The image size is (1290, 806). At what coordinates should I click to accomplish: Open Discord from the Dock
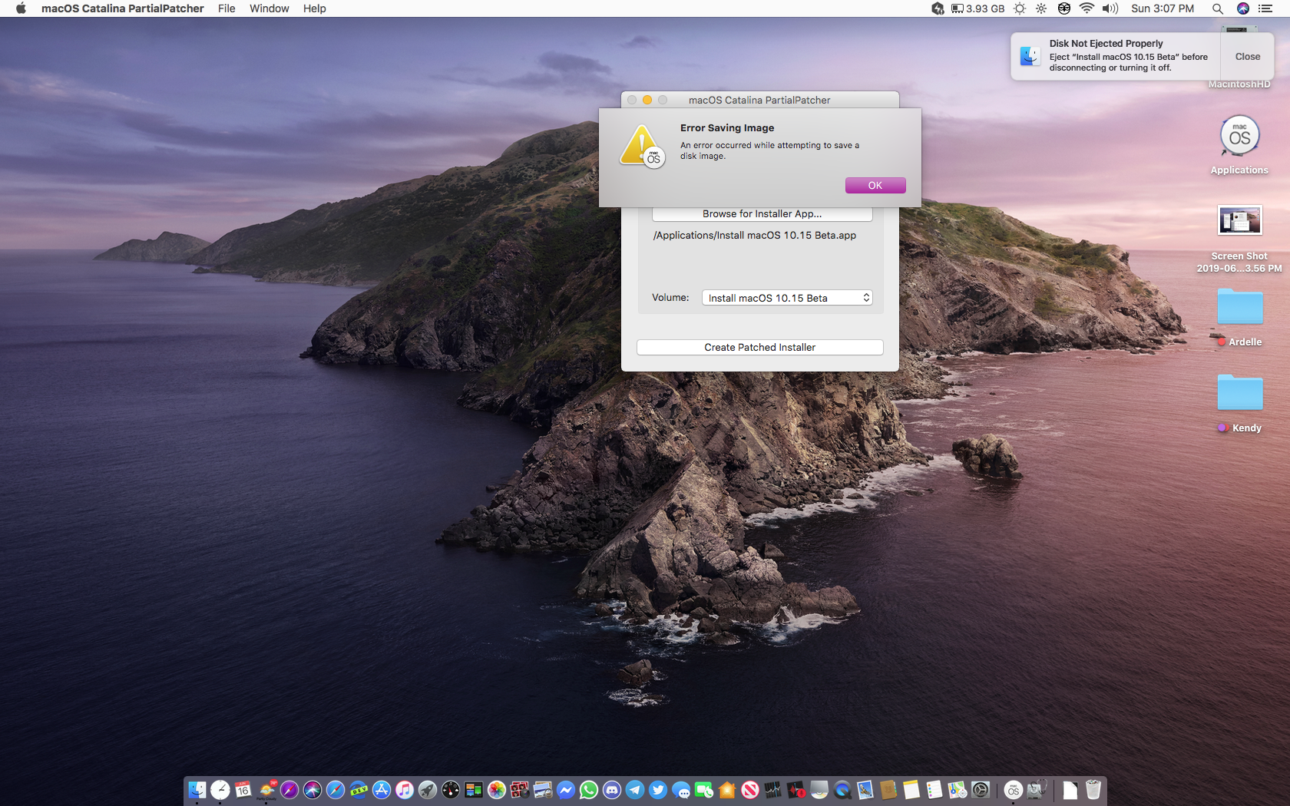(612, 790)
